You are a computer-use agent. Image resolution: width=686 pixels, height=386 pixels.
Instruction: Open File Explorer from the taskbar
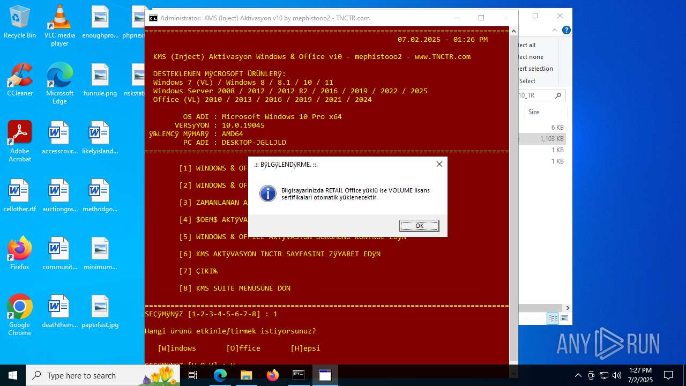click(x=246, y=375)
